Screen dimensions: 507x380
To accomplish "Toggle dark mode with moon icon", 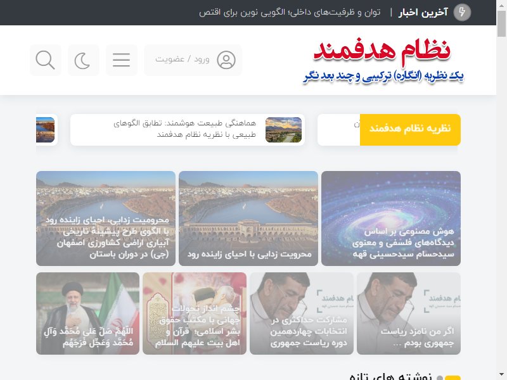I will tap(83, 60).
